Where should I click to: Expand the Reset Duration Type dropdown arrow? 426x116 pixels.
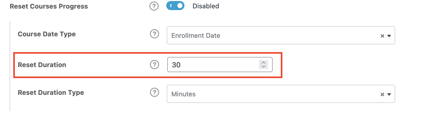389,94
